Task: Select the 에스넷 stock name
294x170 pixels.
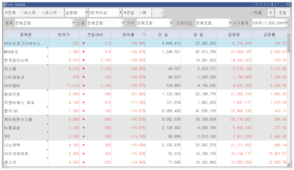Action: point(10,162)
